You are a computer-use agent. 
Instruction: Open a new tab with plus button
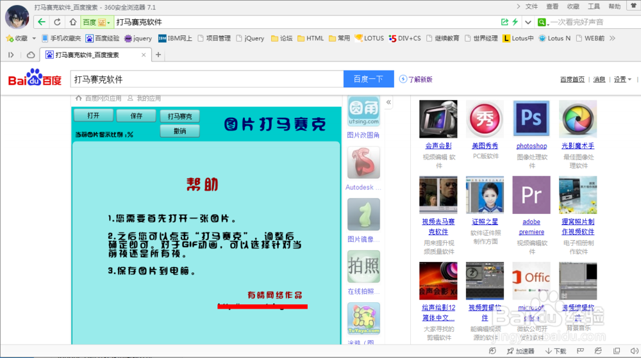coord(158,54)
